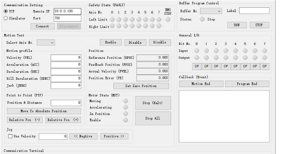Click the Reference Position (RPOS) value
This screenshot has height=154, width=281.
pyautogui.click(x=152, y=58)
